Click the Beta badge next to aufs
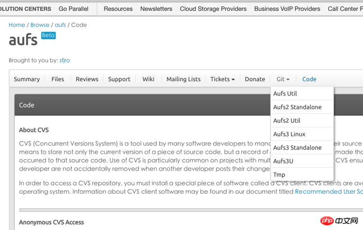The width and height of the screenshot is (363, 230). (x=48, y=35)
